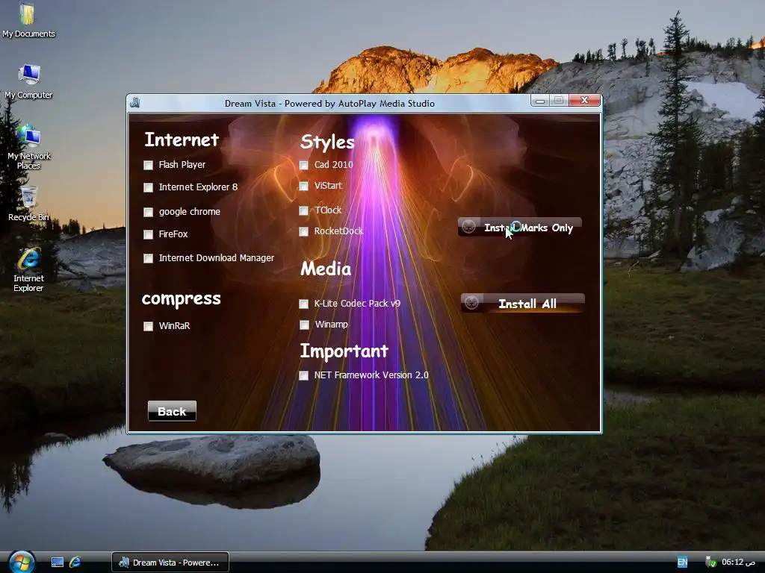Check the Flash Player checkbox
The height and width of the screenshot is (573, 765).
(x=149, y=165)
